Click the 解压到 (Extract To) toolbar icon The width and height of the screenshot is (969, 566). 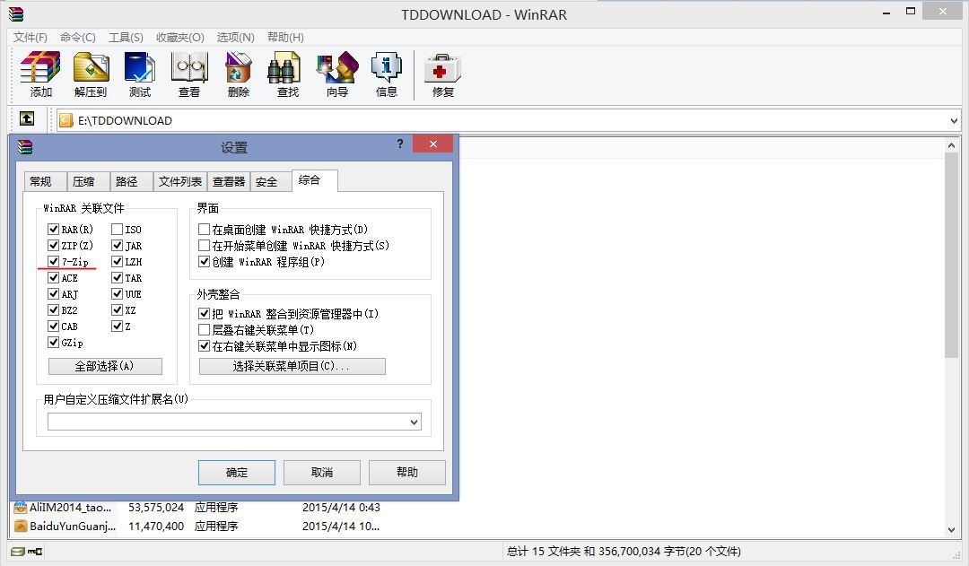(x=91, y=67)
